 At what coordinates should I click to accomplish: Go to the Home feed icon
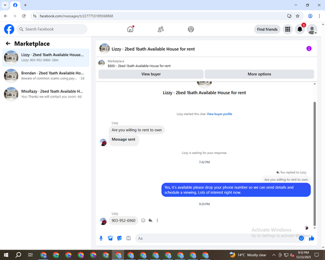click(x=130, y=29)
